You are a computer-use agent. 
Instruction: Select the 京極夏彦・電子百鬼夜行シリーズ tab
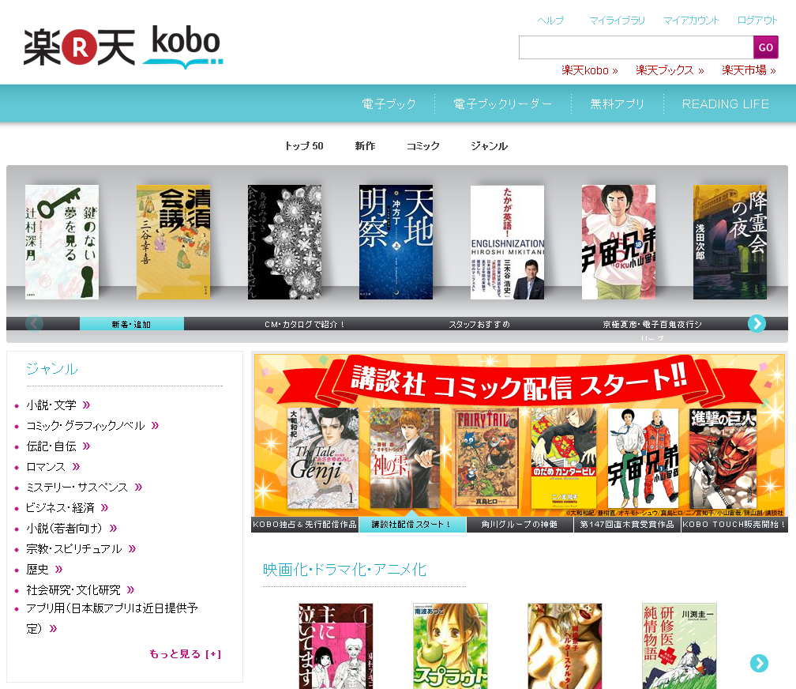652,328
